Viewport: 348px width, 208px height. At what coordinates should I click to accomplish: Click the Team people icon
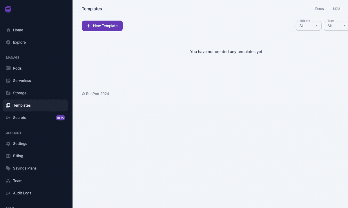[8, 181]
